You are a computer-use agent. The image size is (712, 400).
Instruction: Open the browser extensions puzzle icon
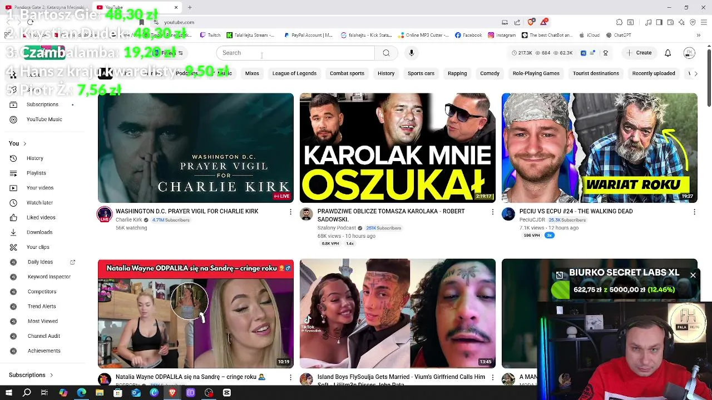tap(619, 22)
